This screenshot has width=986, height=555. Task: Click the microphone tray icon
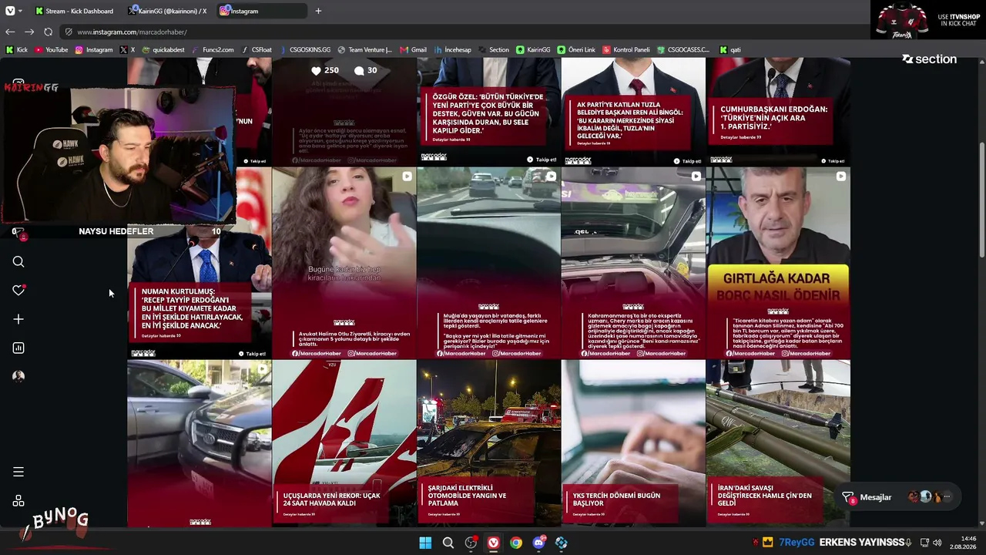[x=909, y=543]
